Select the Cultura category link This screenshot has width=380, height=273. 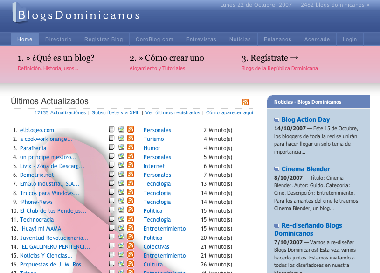point(153,265)
